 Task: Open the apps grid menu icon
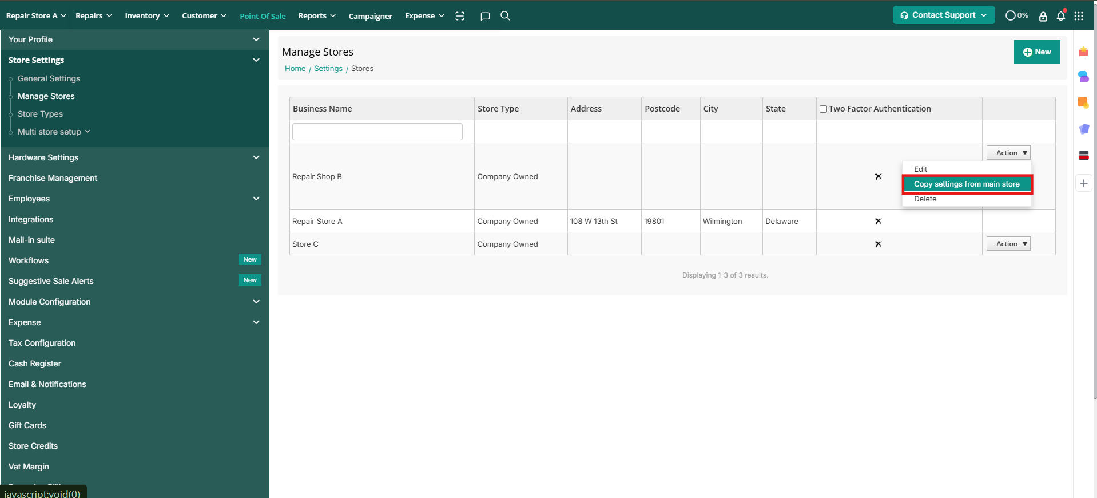tap(1079, 16)
